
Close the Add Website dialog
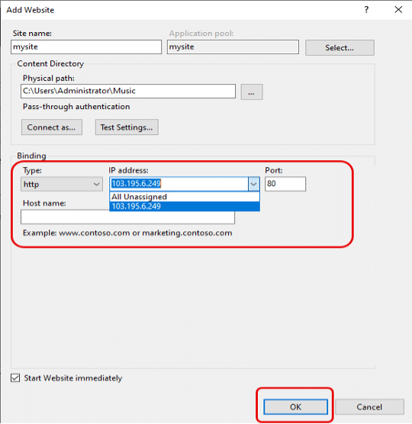[398, 10]
